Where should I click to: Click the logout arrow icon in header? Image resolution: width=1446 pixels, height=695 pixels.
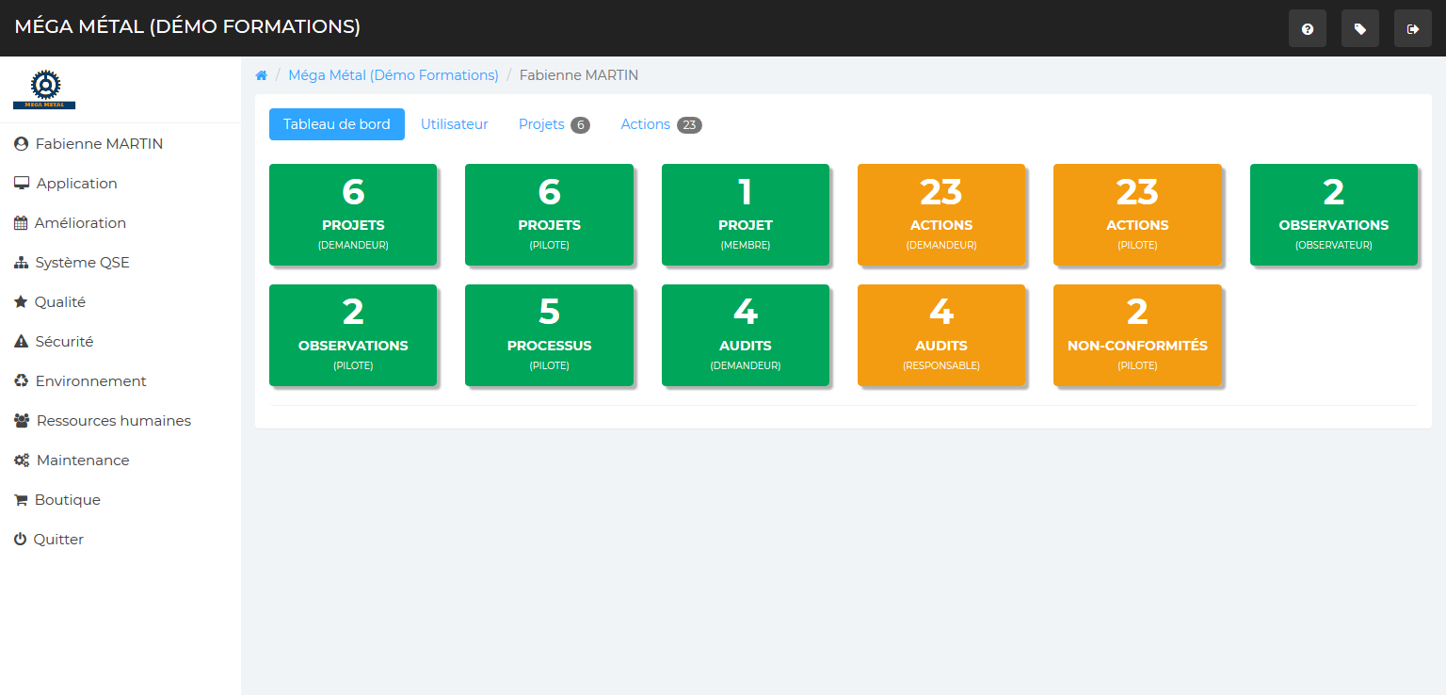coord(1412,29)
